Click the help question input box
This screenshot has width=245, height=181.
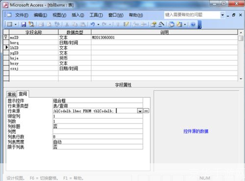pos(192,15)
